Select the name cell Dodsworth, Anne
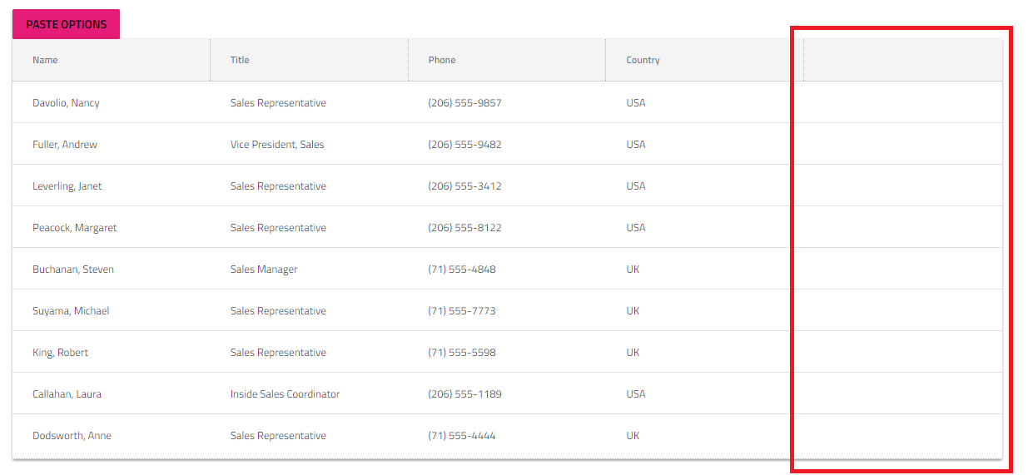1028x475 pixels. tap(72, 436)
